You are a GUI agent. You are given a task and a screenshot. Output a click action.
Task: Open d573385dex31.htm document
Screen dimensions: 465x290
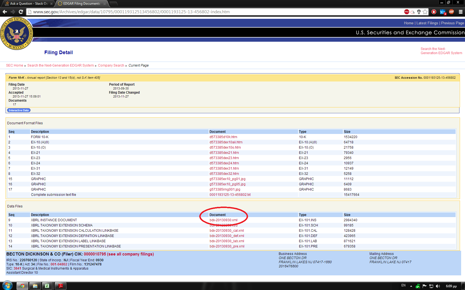(224, 168)
